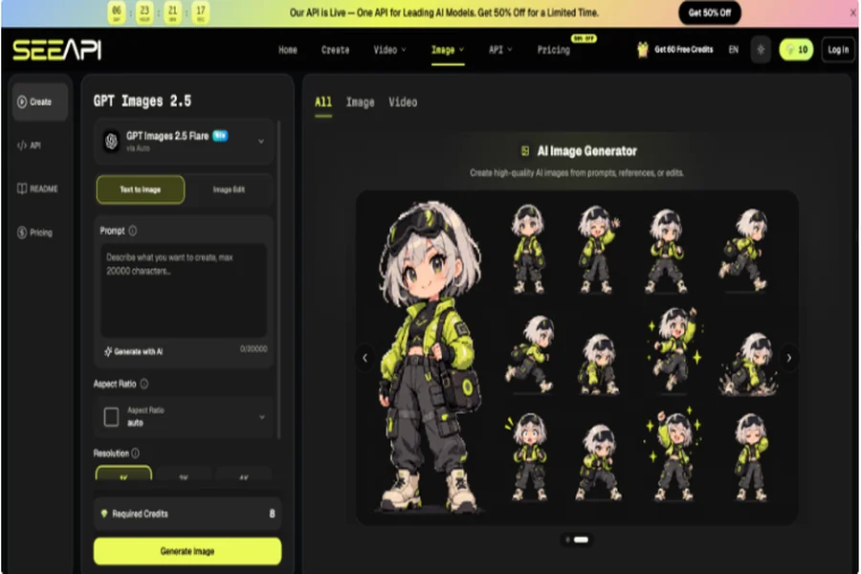Viewport: 861px width, 574px height.
Task: Click the Pricing dollar icon in sidebar
Action: pos(22,232)
